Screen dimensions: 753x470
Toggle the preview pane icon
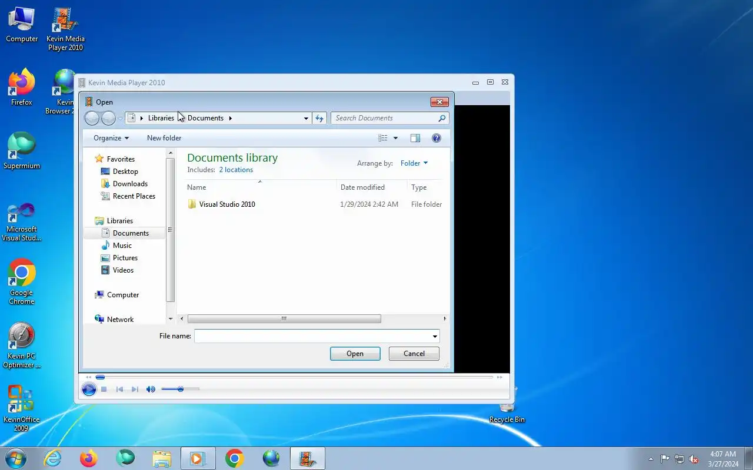[415, 138]
